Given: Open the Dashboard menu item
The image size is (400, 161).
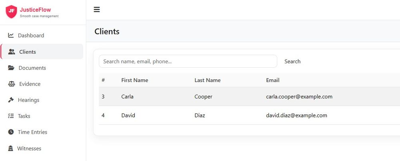Looking at the screenshot, I should click(31, 35).
